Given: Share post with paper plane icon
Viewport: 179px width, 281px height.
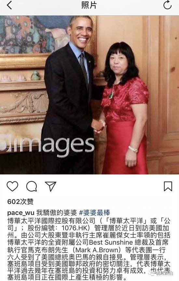Looking at the screenshot, I should point(50,186).
